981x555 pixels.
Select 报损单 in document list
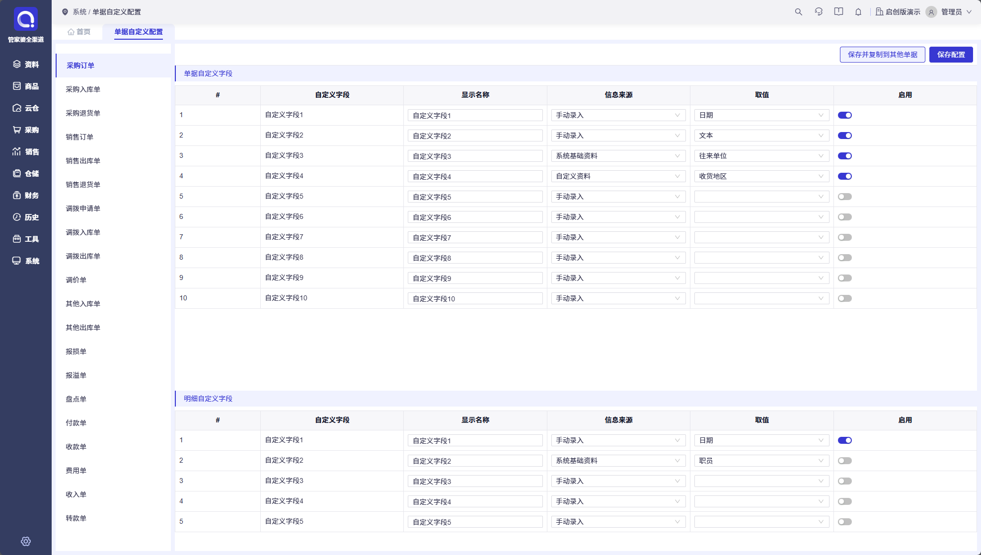(113, 351)
